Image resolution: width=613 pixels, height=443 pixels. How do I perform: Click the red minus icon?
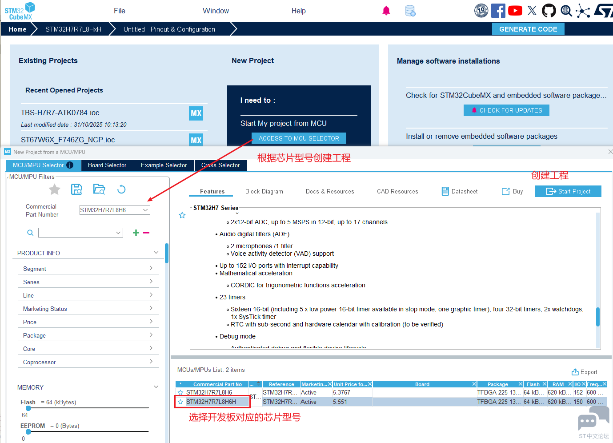146,233
